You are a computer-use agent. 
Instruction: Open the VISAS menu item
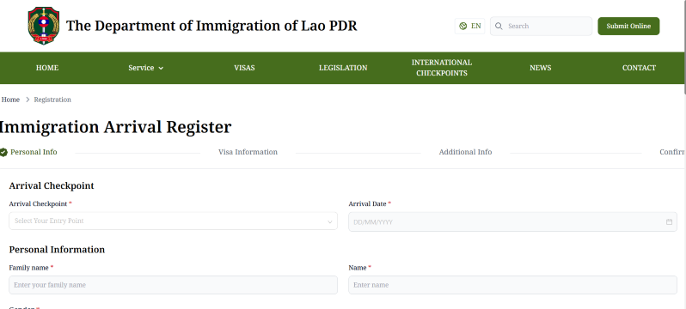(x=244, y=68)
